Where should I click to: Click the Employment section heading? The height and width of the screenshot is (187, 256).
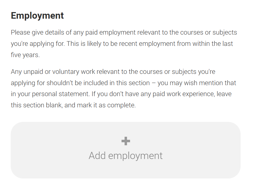(37, 16)
